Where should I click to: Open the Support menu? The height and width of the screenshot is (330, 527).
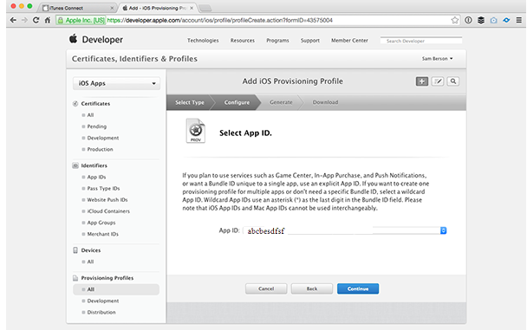(310, 41)
